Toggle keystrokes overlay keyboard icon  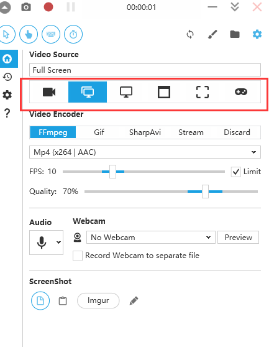pyautogui.click(x=51, y=34)
